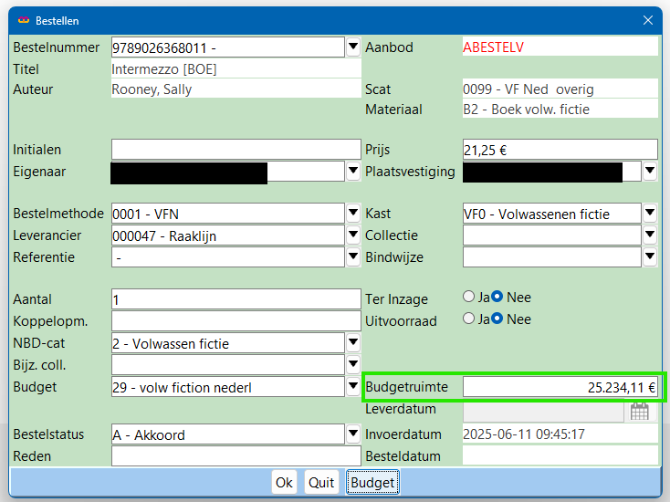Expand the Bestelnummer dropdown
Viewport: 670px width, 502px height.
point(353,47)
